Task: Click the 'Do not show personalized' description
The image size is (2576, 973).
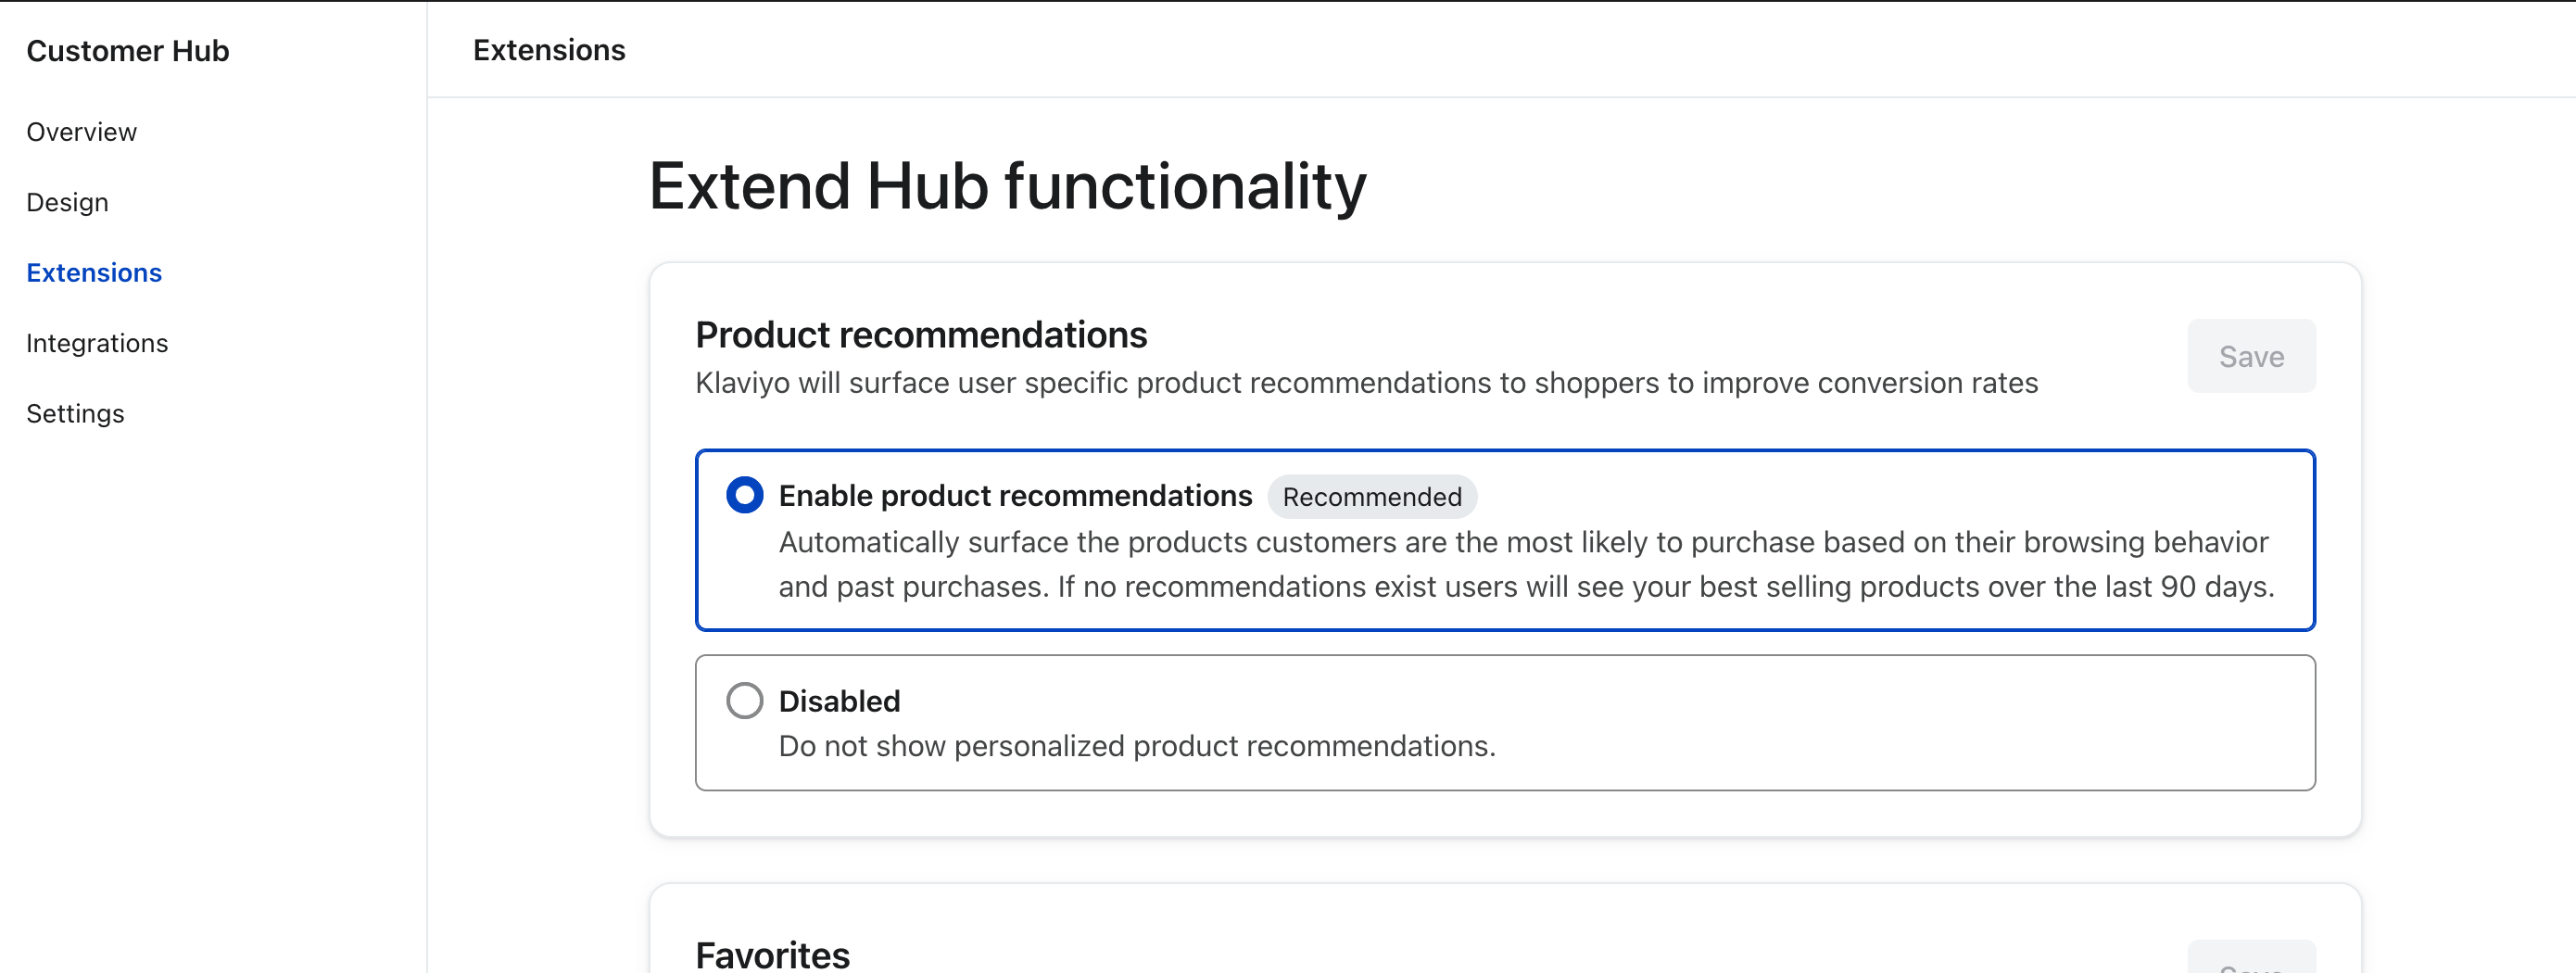Action: coord(1137,746)
